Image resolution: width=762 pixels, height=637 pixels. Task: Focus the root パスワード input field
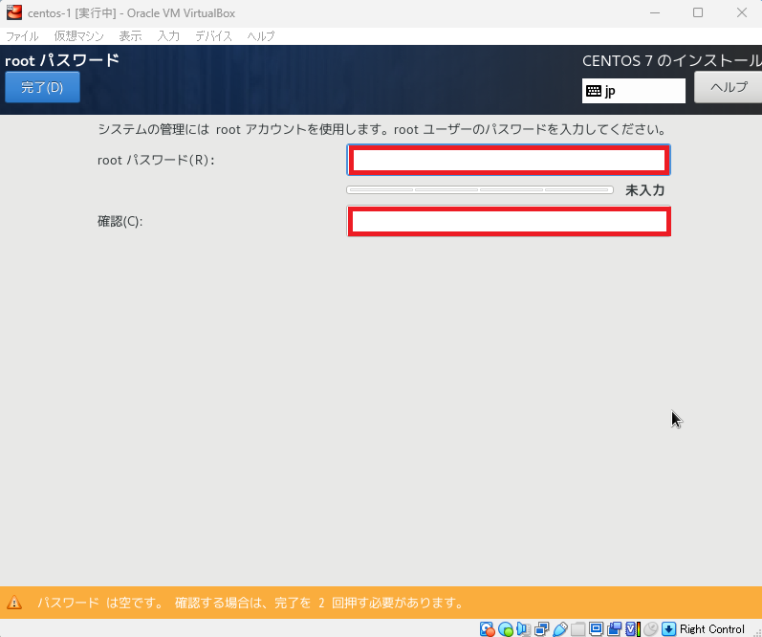tap(509, 160)
